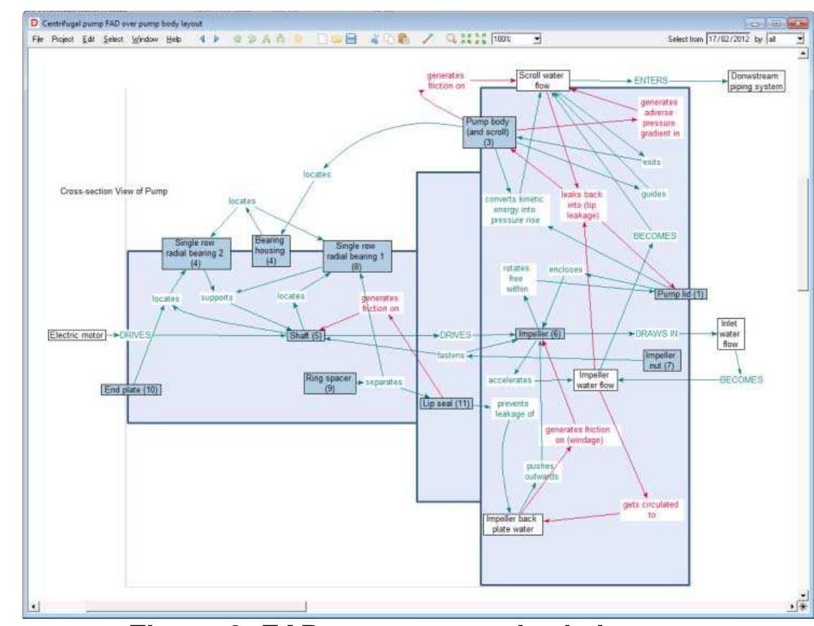Click the copy icon in toolbar
The image size is (814, 626).
(389, 39)
